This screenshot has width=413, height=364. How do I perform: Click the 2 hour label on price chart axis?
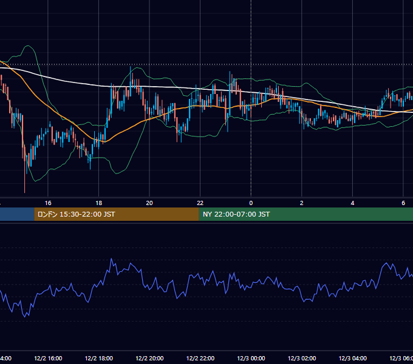pyautogui.click(x=302, y=203)
